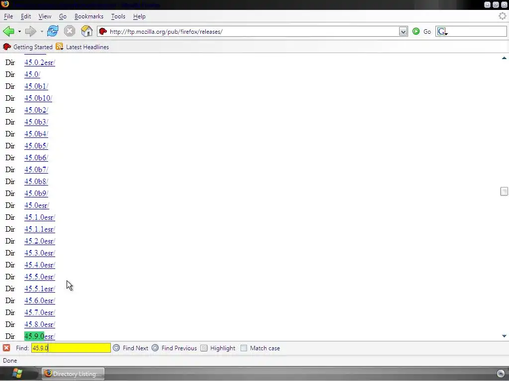Open the 45.8.0esr/ directory link

pos(40,324)
